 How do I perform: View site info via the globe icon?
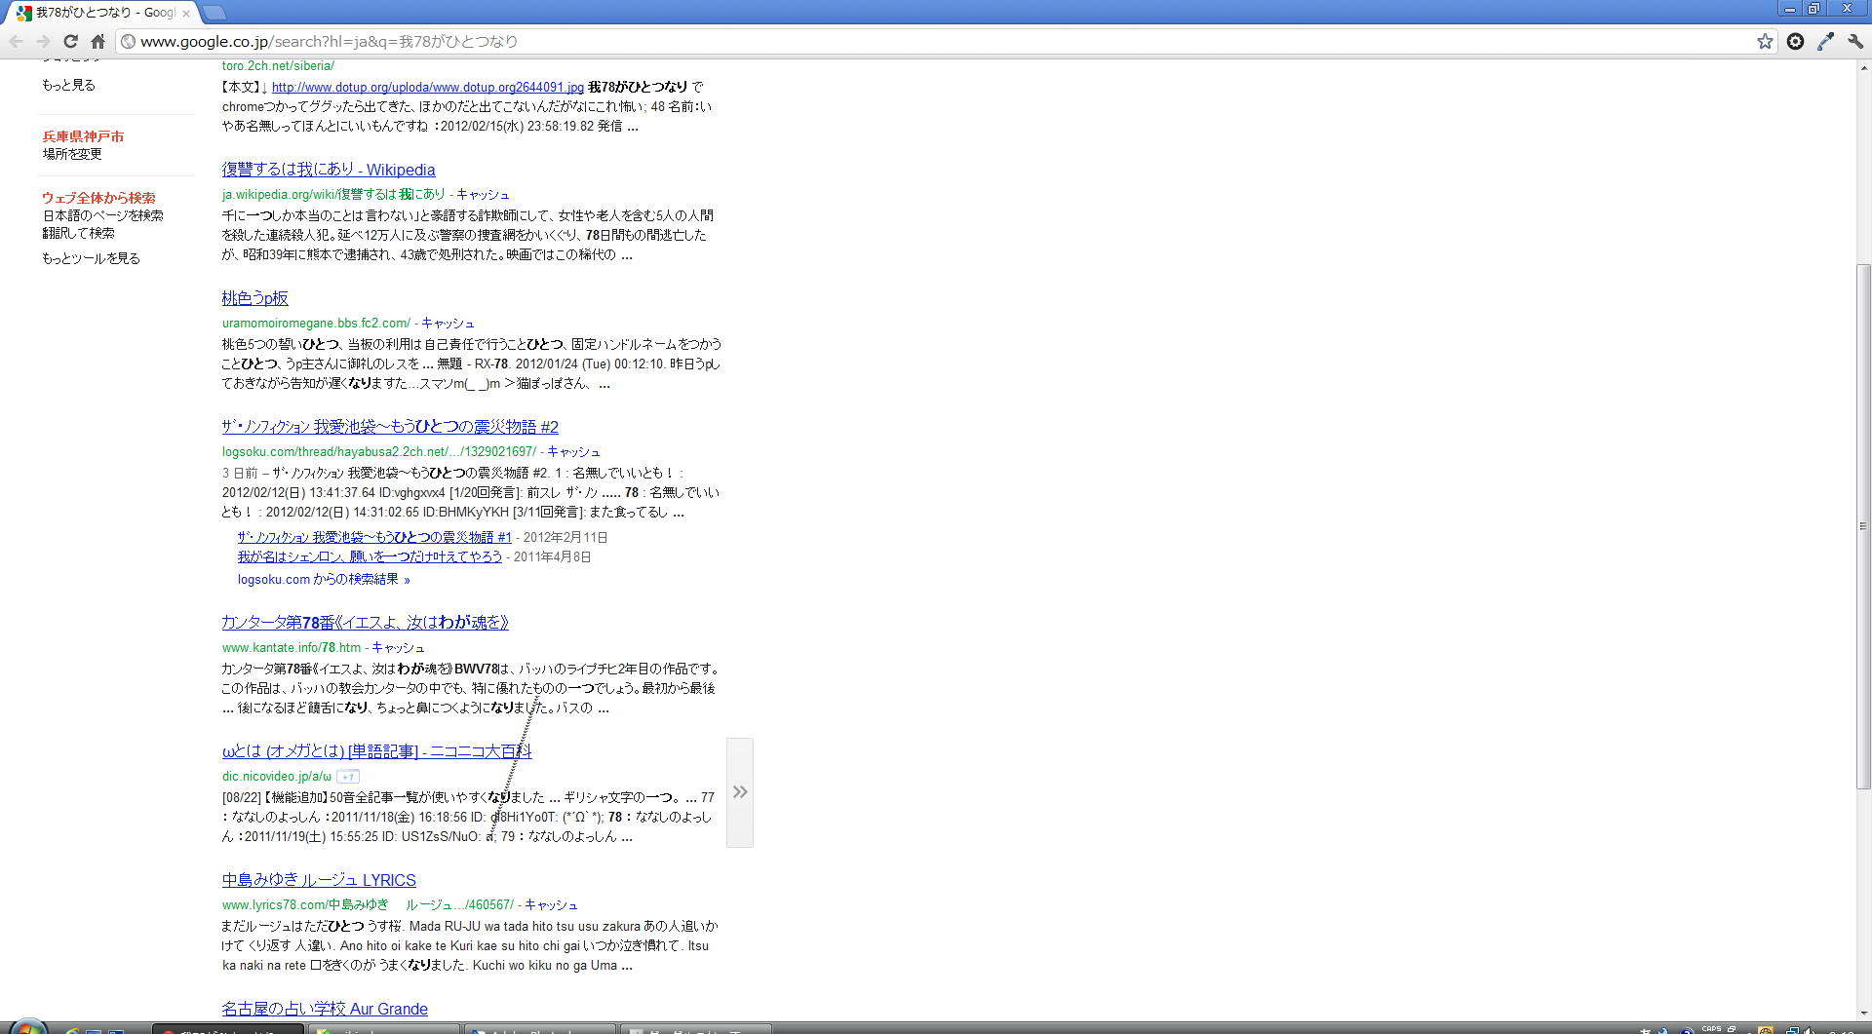[x=128, y=41]
